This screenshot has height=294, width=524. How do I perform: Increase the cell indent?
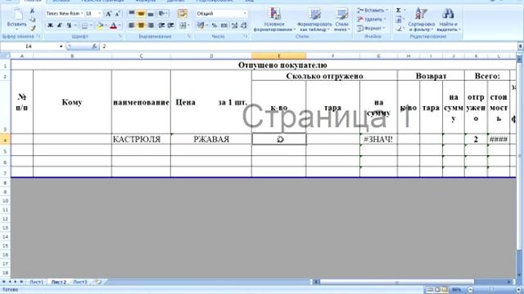coord(171,25)
